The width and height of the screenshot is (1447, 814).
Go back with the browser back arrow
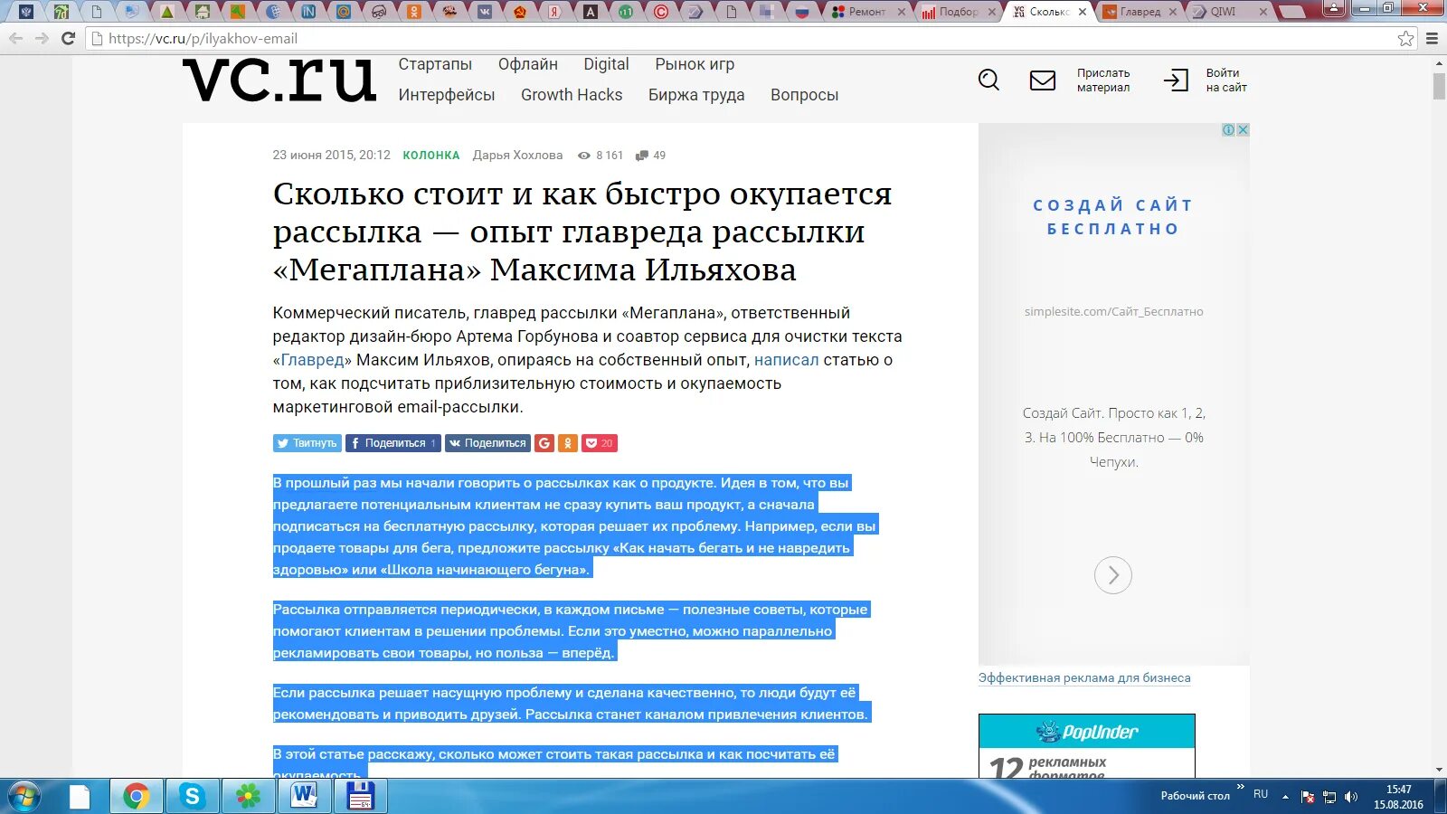point(15,39)
